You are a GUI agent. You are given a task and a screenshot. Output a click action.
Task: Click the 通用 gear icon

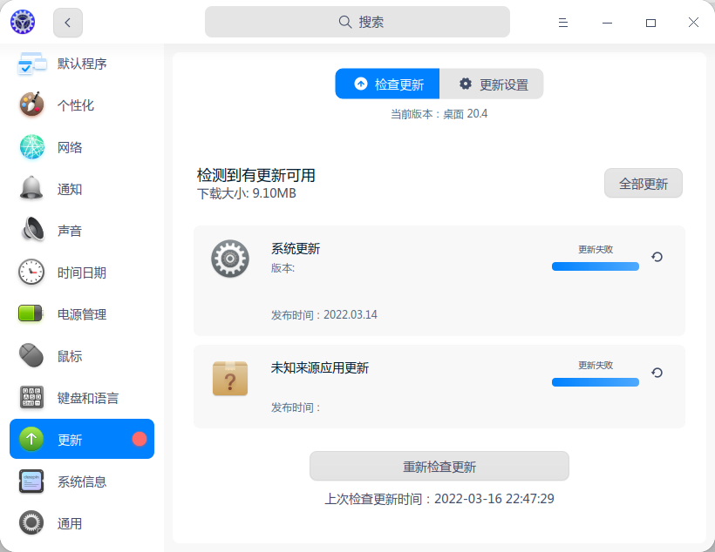point(31,522)
